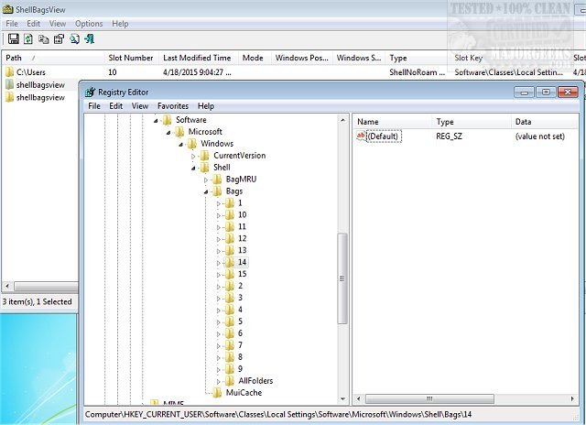
Task: Expand the CurrentVersion registry key
Action: pyautogui.click(x=193, y=156)
